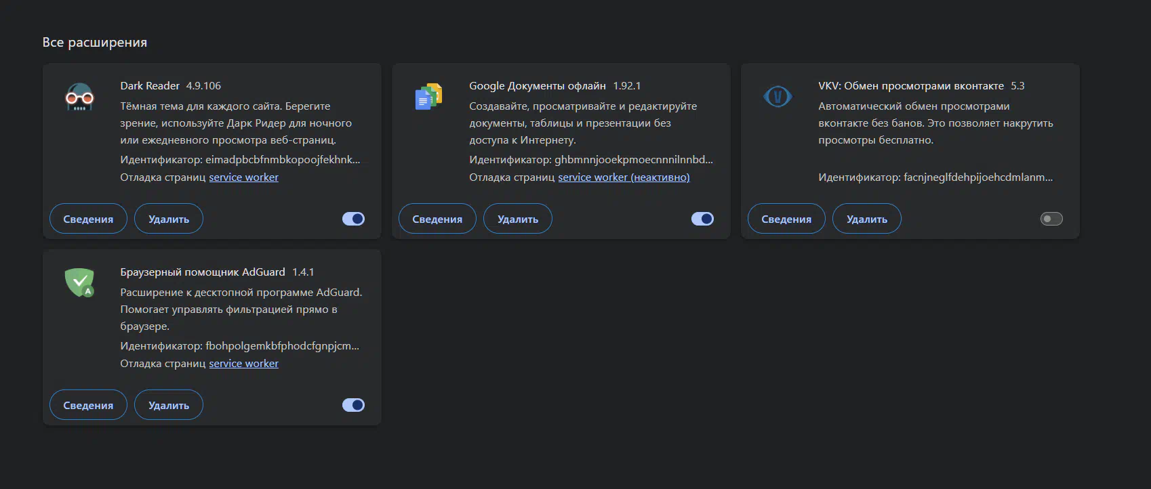Click Браузерный помощник AdGuard title
The width and height of the screenshot is (1151, 489).
tap(203, 272)
